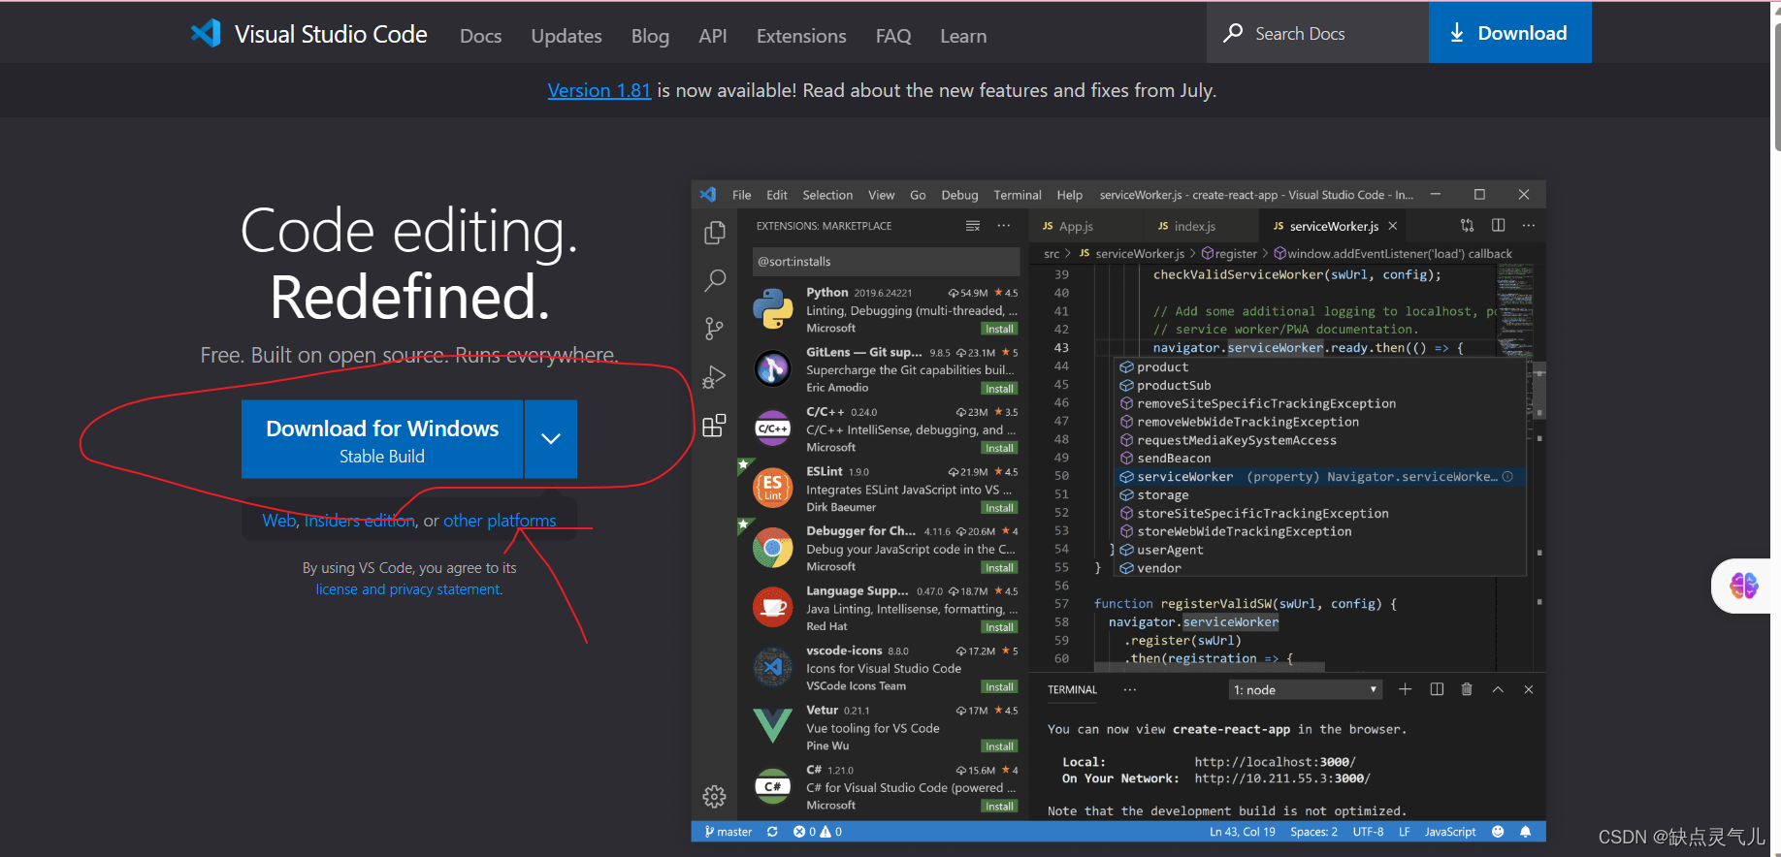Click the new terminal plus icon
Viewport: 1781px width, 857px height.
1405,689
